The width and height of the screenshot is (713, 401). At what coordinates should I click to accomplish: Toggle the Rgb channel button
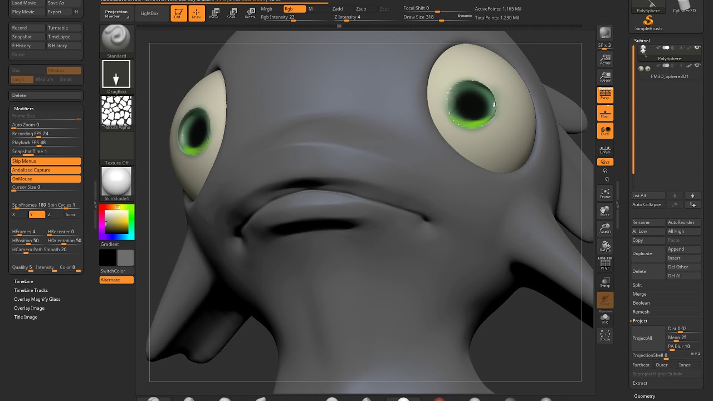tap(294, 9)
